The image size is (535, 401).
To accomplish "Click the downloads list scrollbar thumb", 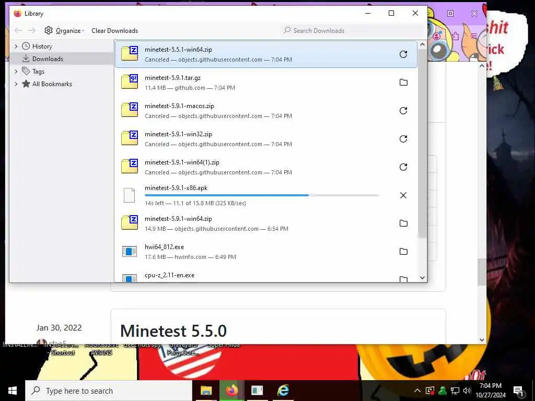I will tap(422, 143).
